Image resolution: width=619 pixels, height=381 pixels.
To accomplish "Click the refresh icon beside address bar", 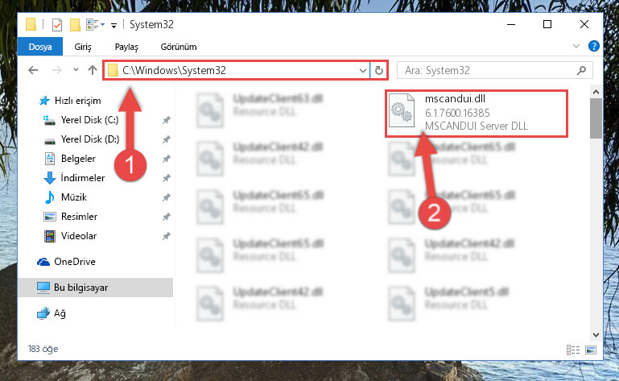I will (x=378, y=70).
